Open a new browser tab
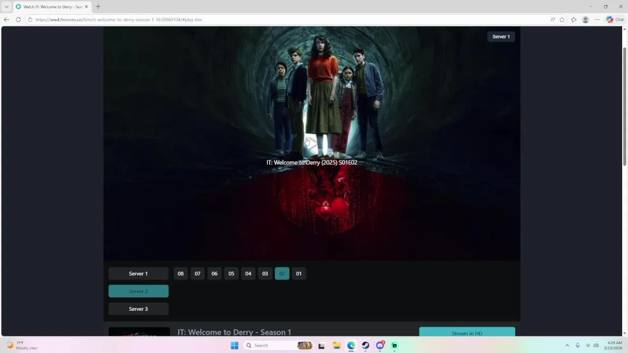This screenshot has height=353, width=628. [x=98, y=7]
